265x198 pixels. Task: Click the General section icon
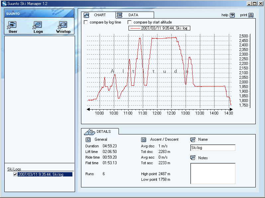coord(88,139)
